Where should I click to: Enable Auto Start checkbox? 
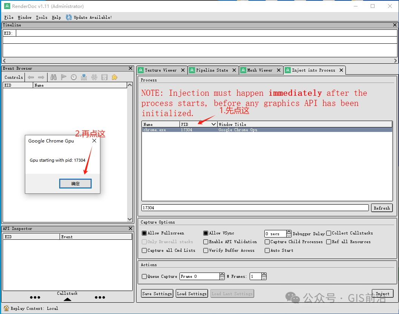[x=267, y=250]
